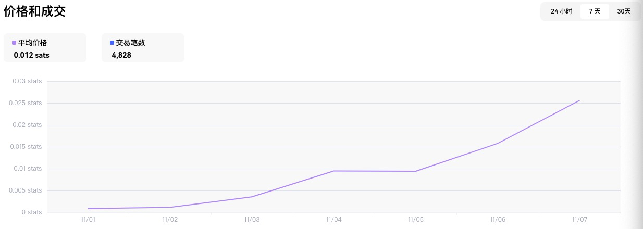Select the 11/03 date axis label
The height and width of the screenshot is (229, 643).
click(x=252, y=220)
